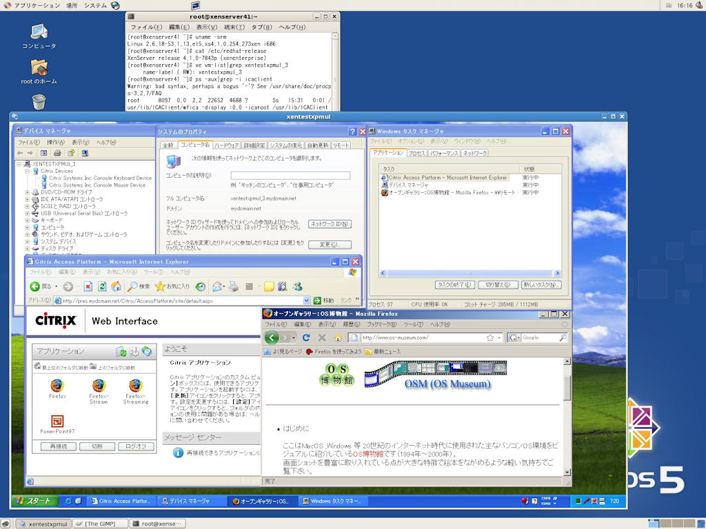
Task: Launch Firefox app in Citrix Web Interface
Action: [x=57, y=386]
